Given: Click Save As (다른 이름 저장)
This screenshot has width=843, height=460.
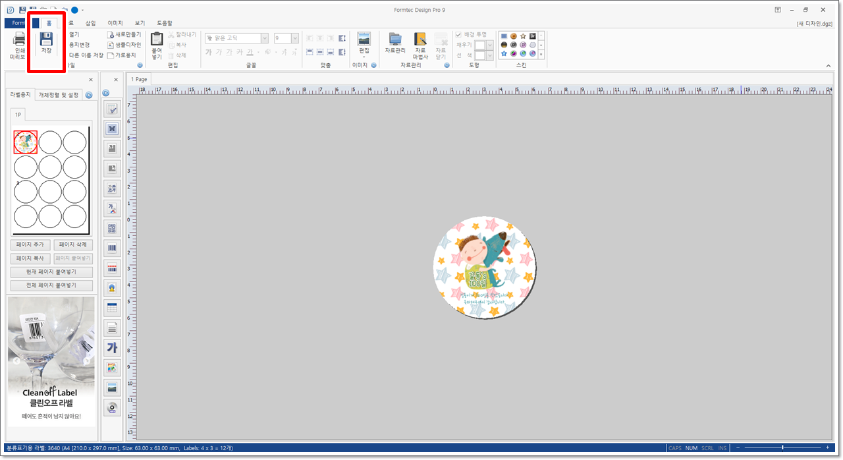Looking at the screenshot, I should (x=86, y=55).
